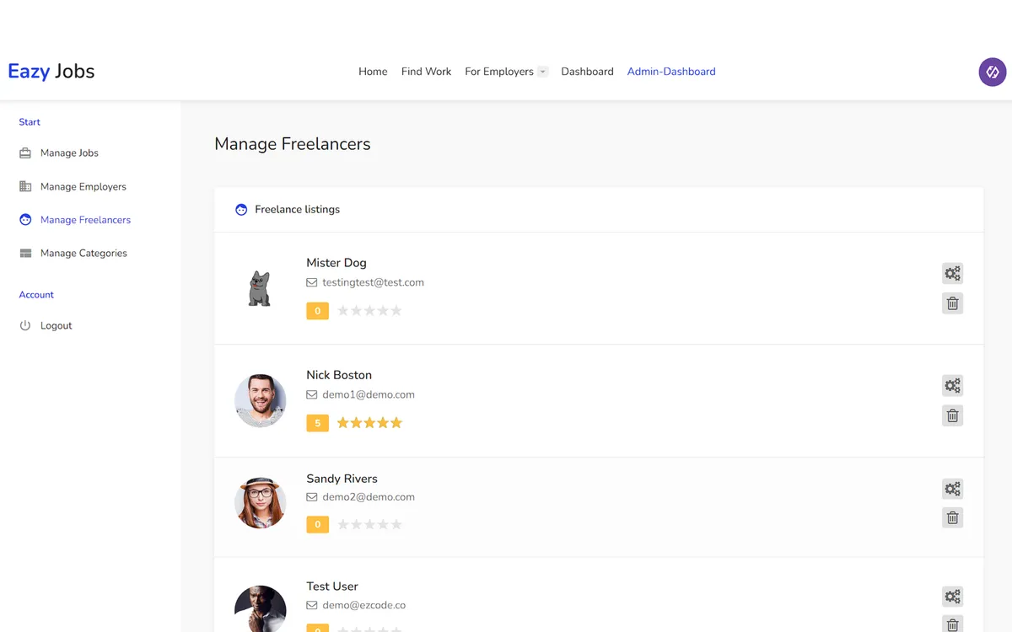Delete Mister Dog via trash icon

952,303
